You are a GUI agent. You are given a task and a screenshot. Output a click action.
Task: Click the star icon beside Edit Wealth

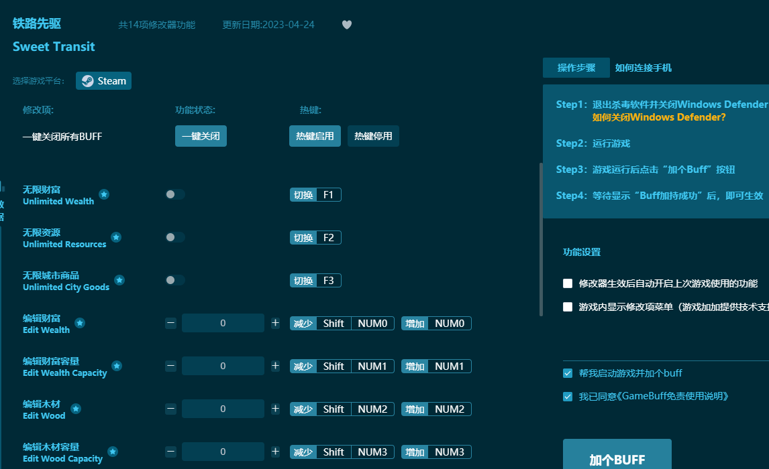[80, 323]
